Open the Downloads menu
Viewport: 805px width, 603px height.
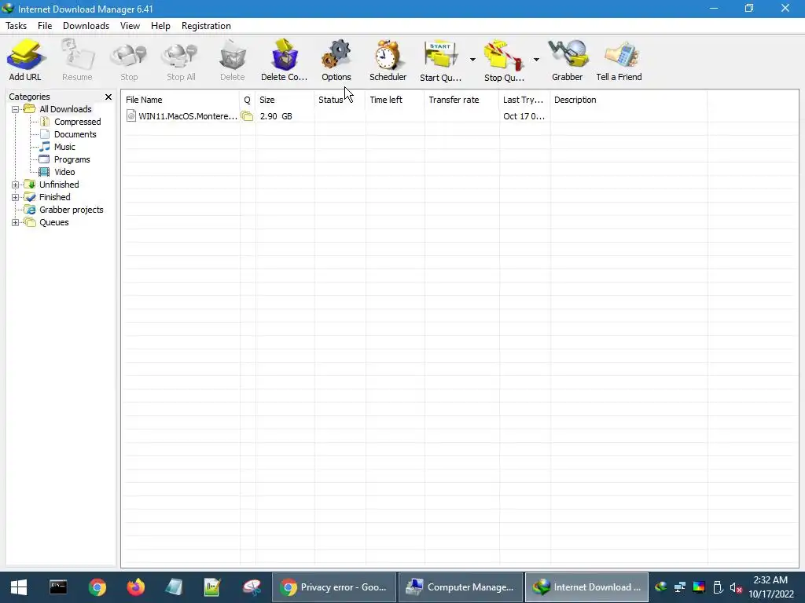pyautogui.click(x=86, y=26)
